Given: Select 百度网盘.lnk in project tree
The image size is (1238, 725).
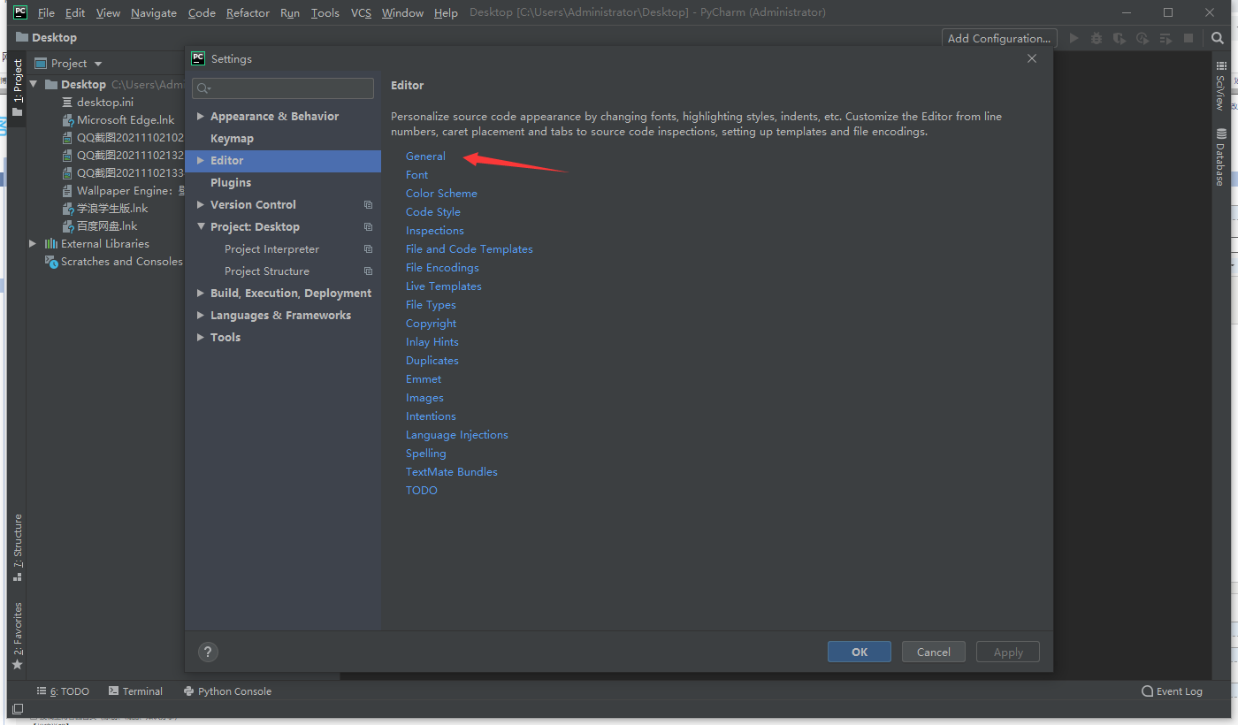Looking at the screenshot, I should coord(107,225).
